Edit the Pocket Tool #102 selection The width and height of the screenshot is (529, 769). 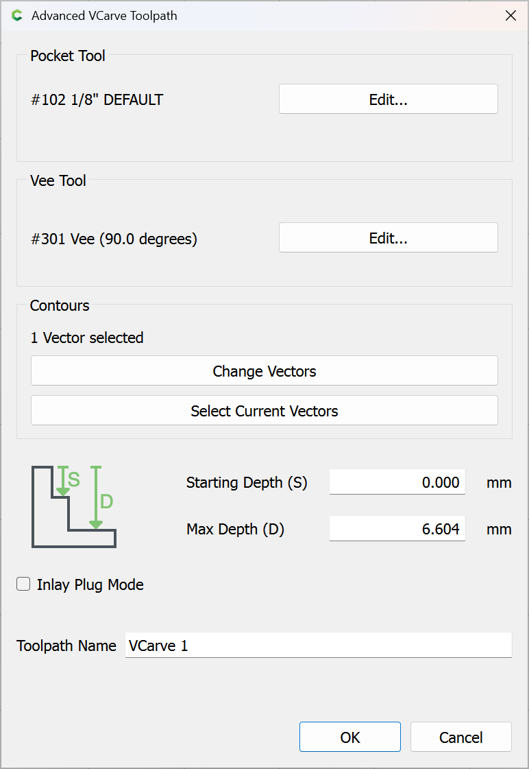(x=388, y=99)
